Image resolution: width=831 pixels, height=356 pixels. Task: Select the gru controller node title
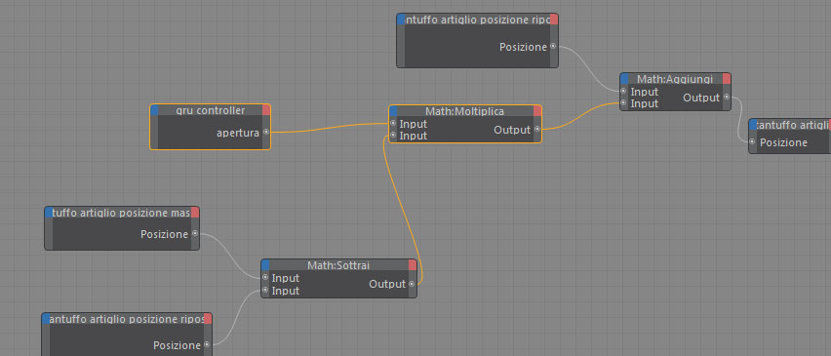click(211, 110)
